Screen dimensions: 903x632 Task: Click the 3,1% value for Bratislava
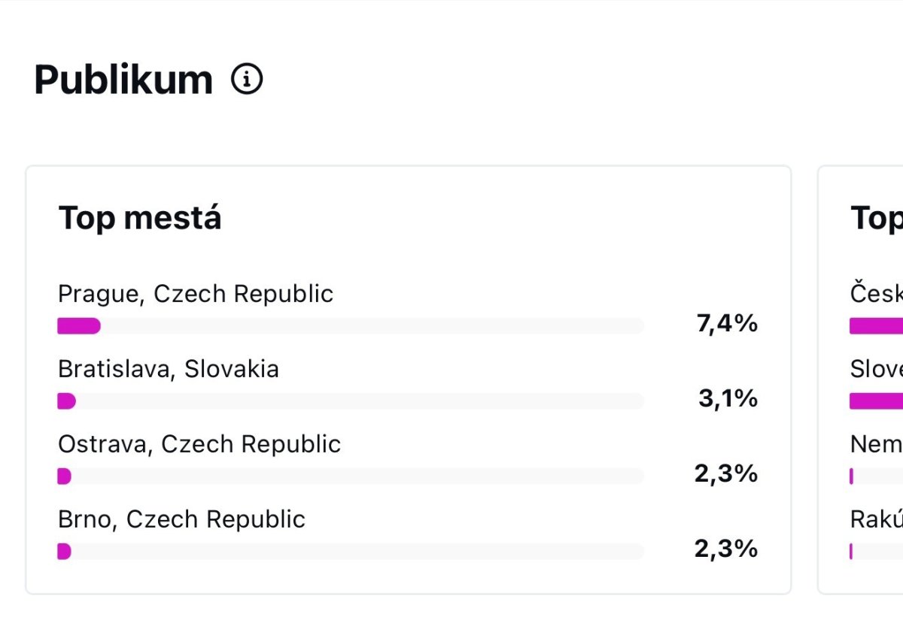[x=728, y=398]
